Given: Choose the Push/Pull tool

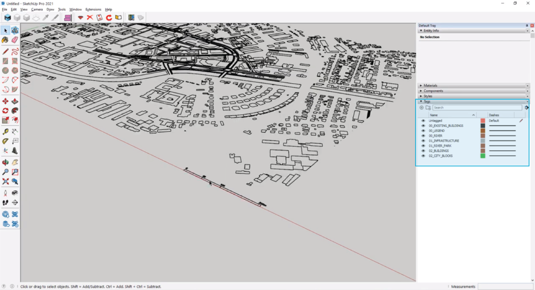Looking at the screenshot, I should [15, 101].
